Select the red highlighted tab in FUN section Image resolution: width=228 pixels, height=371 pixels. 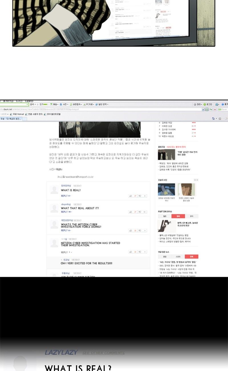[x=178, y=216]
